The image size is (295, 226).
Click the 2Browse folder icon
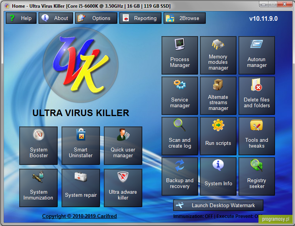170,18
